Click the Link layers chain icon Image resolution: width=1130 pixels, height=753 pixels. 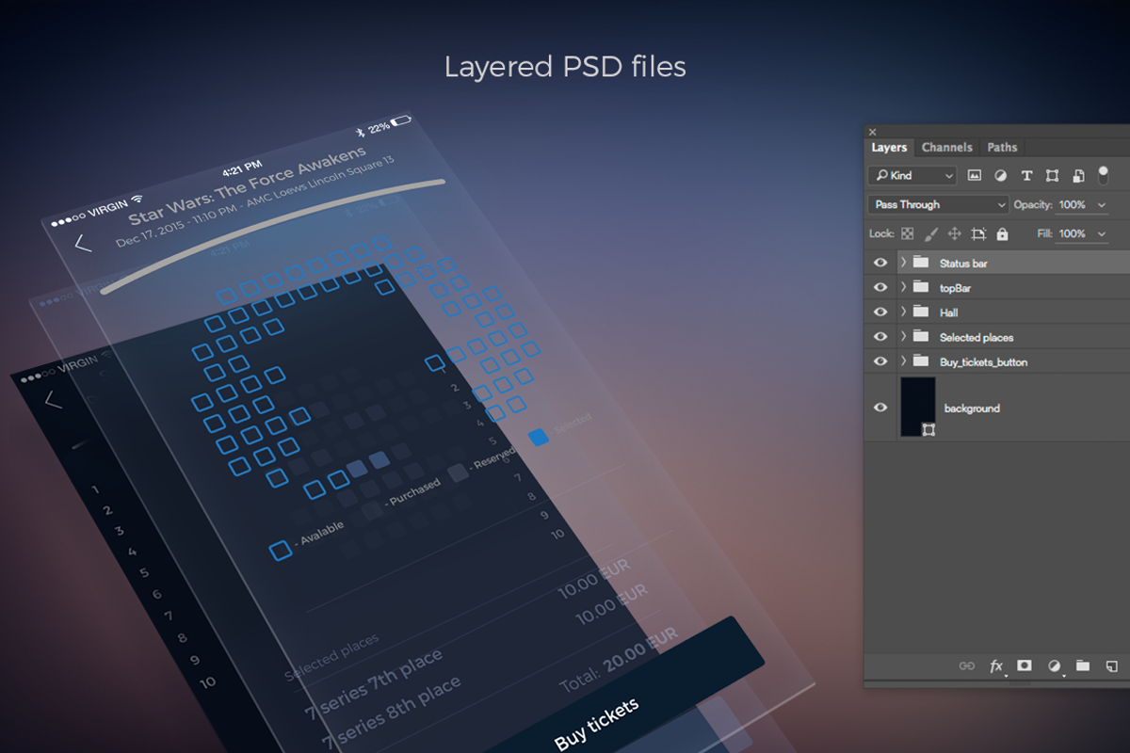click(967, 665)
